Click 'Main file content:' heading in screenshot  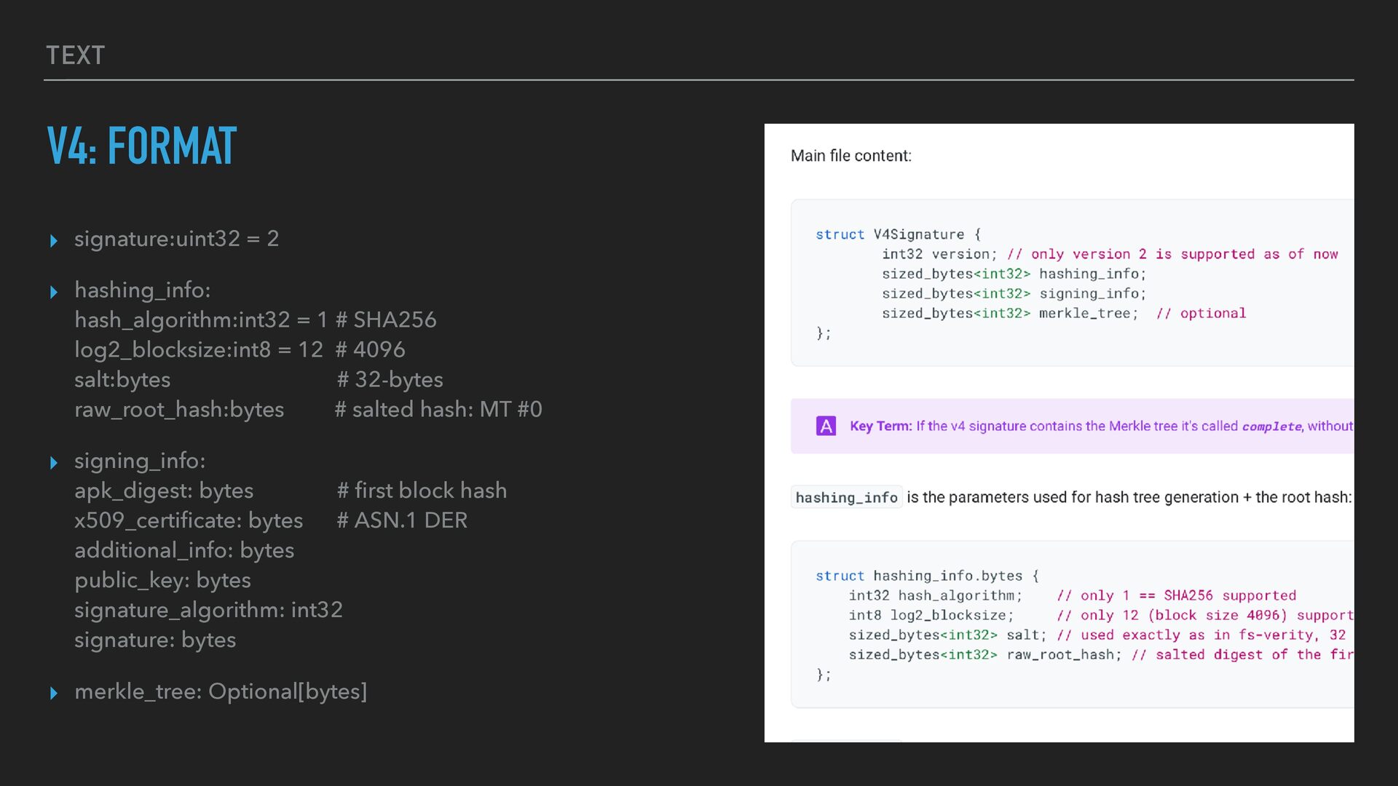tap(850, 156)
